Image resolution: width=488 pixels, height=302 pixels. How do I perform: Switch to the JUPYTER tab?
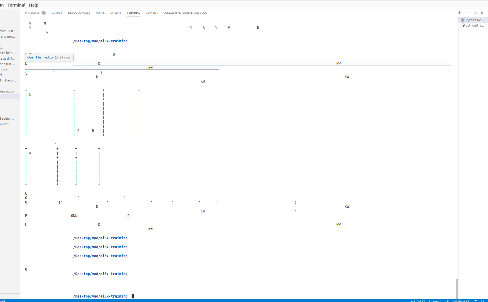pos(152,13)
